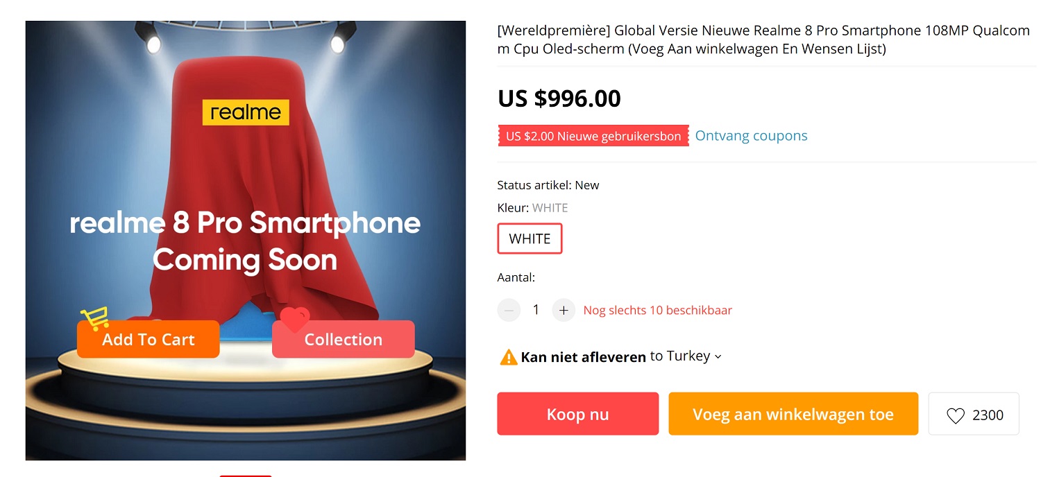Image resolution: width=1041 pixels, height=477 pixels.
Task: Click the orange warning triangle icon
Action: (509, 357)
